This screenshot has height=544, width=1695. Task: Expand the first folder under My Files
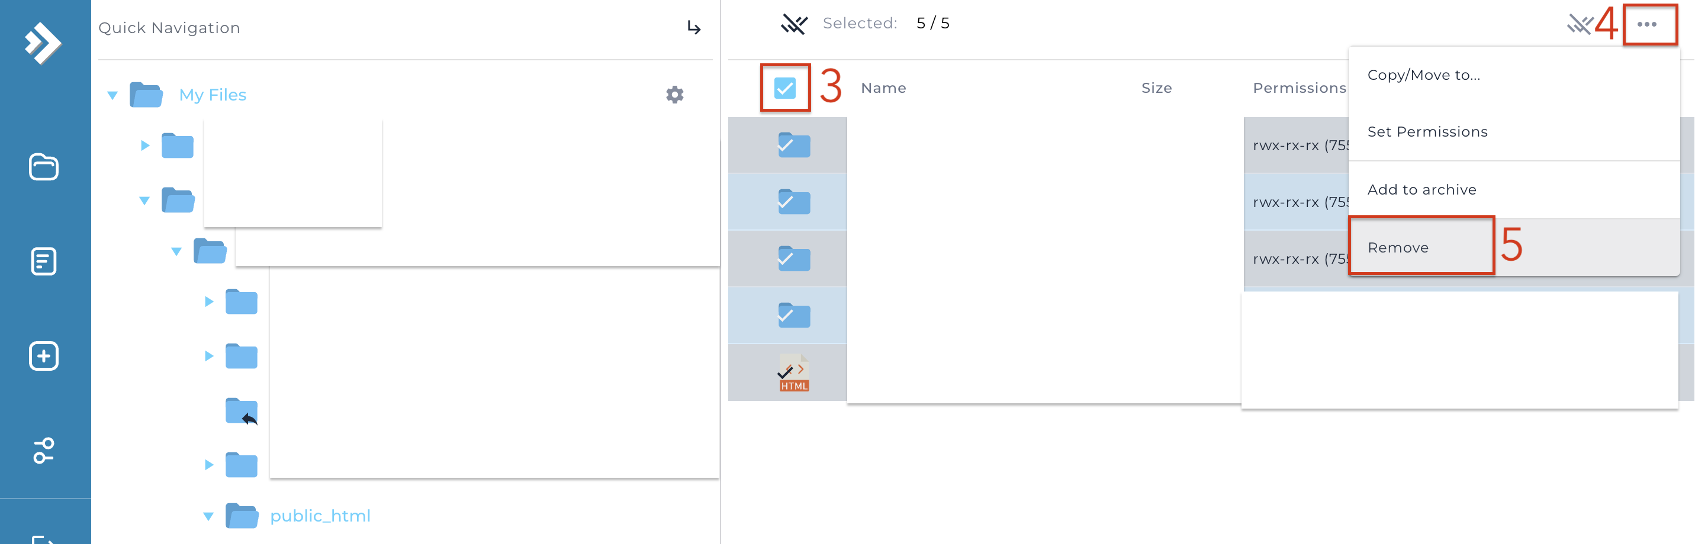click(145, 145)
